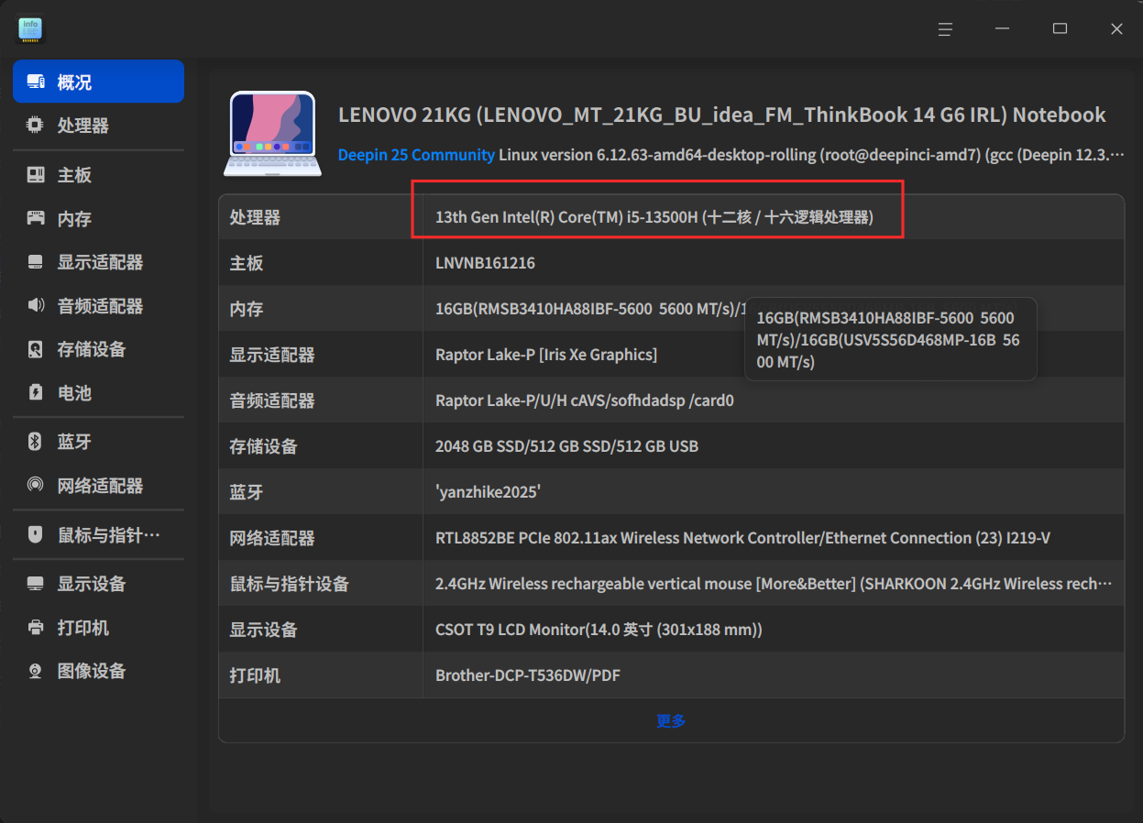Click the 打印机 row label in the table
The image size is (1143, 823).
(255, 675)
